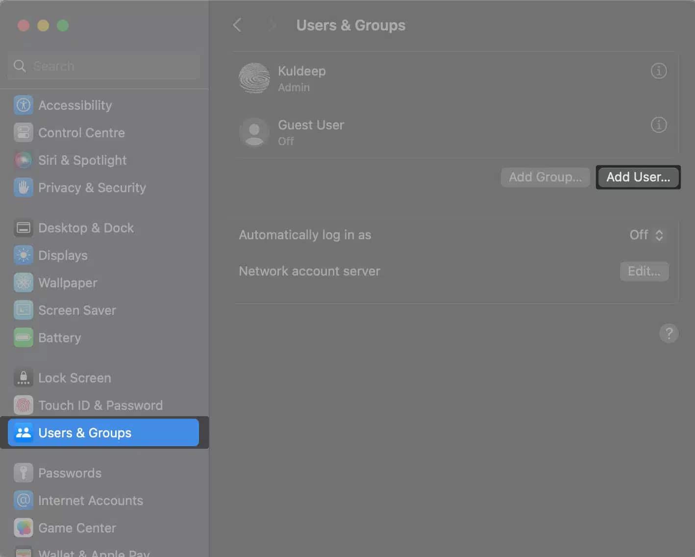Open the help question mark button
Viewport: 695px width, 557px height.
tap(669, 333)
